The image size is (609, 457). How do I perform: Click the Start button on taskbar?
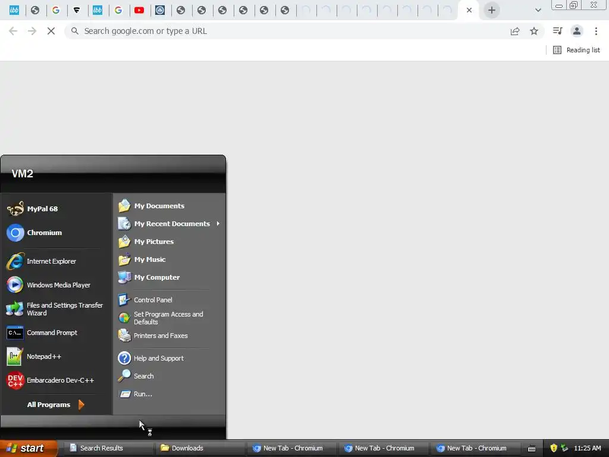coord(29,448)
